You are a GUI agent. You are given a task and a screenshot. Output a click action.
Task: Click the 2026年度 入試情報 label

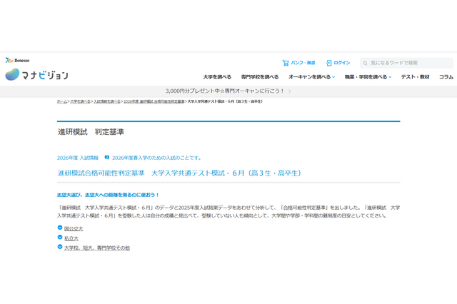click(x=78, y=158)
